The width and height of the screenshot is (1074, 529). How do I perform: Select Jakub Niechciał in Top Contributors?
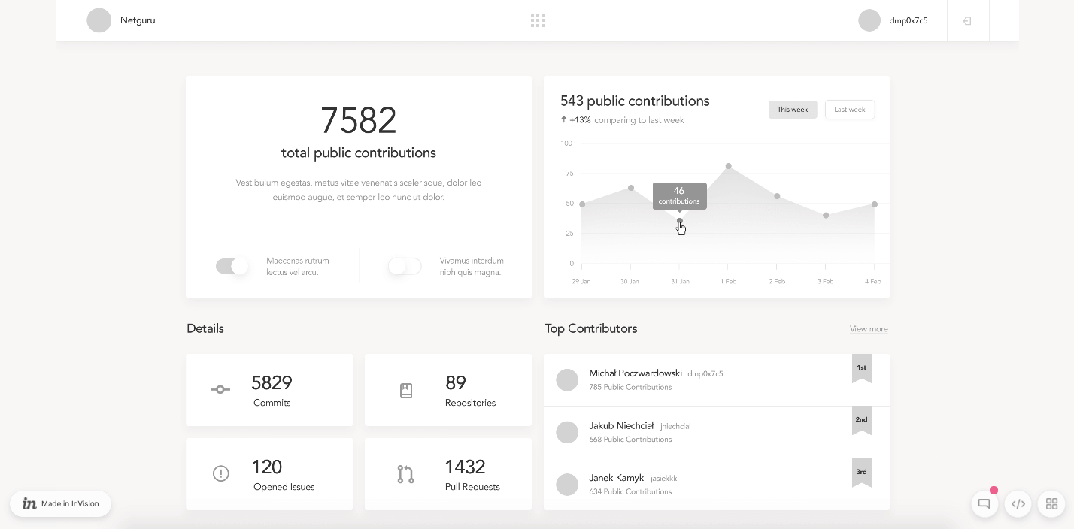tap(621, 426)
